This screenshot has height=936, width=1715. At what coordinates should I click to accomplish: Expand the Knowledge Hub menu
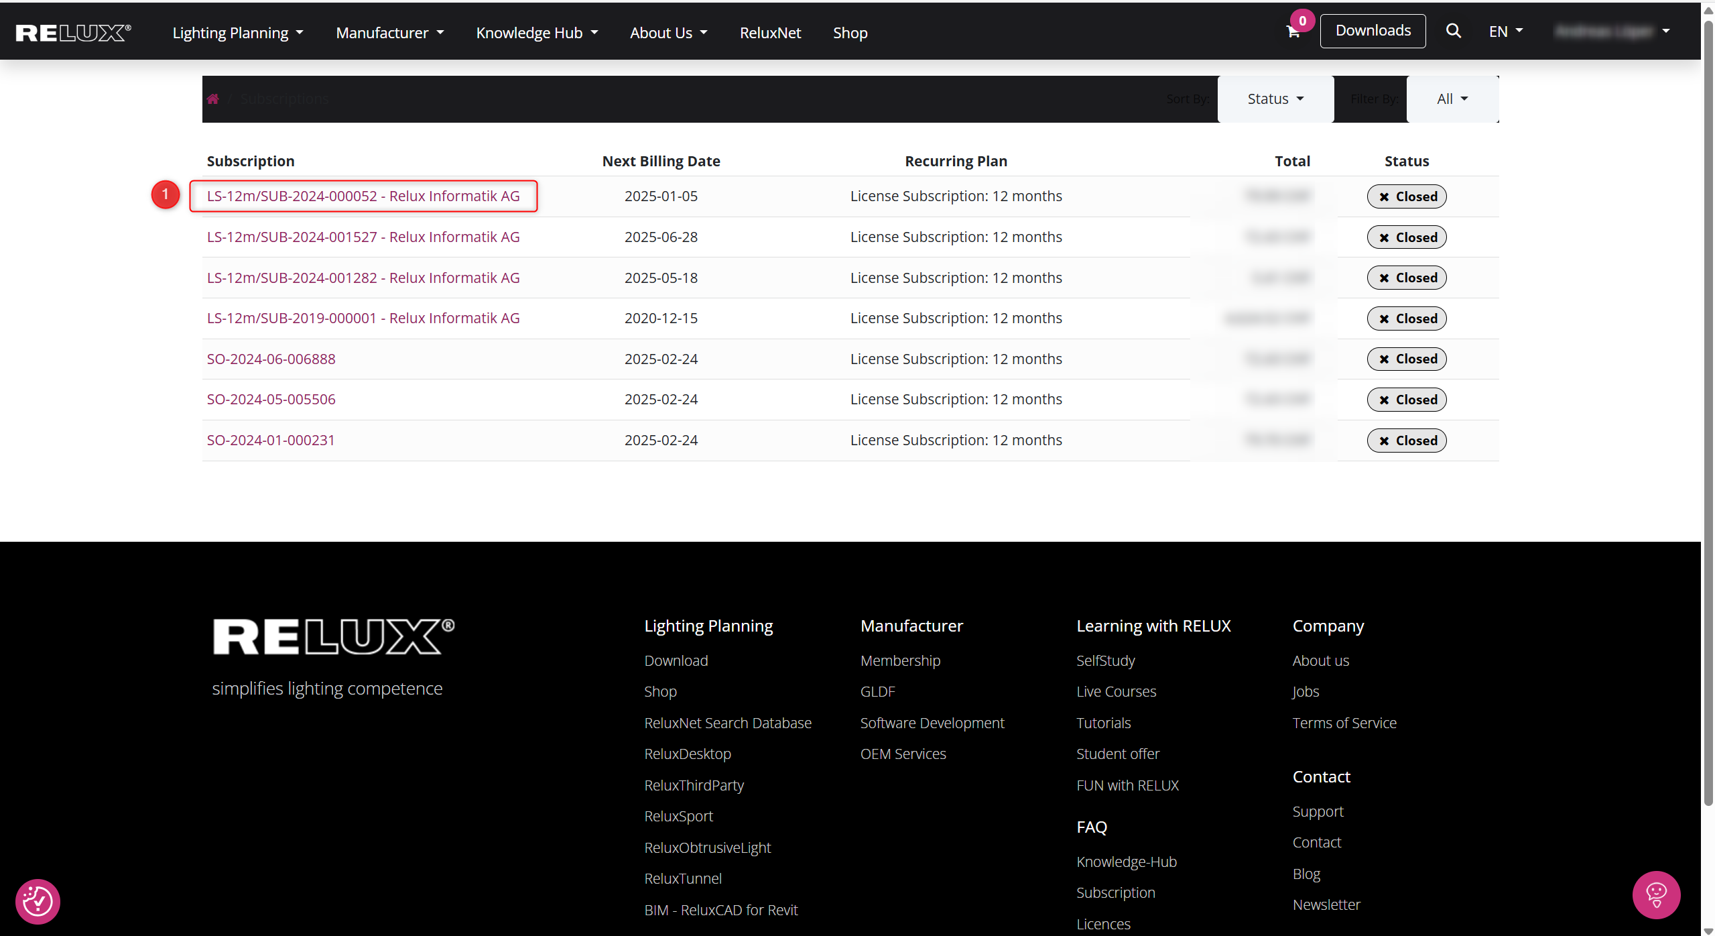click(537, 33)
